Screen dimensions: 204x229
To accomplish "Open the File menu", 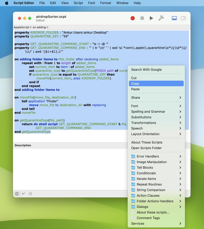I will pos(42,3).
